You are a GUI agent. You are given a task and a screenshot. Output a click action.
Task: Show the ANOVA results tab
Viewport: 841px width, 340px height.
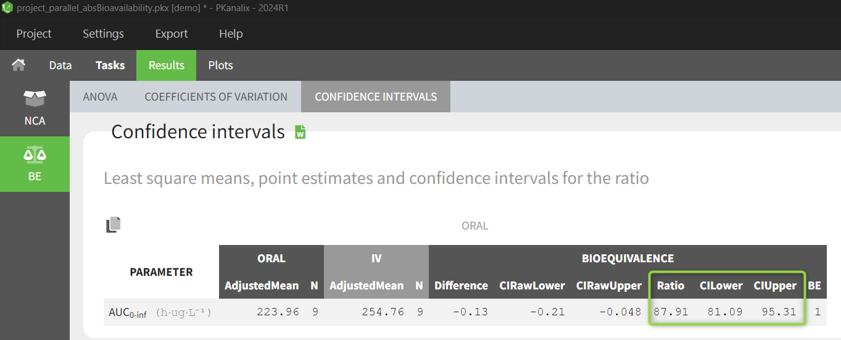pyautogui.click(x=100, y=97)
